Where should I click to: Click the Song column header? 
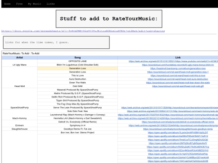click(x=78, y=58)
